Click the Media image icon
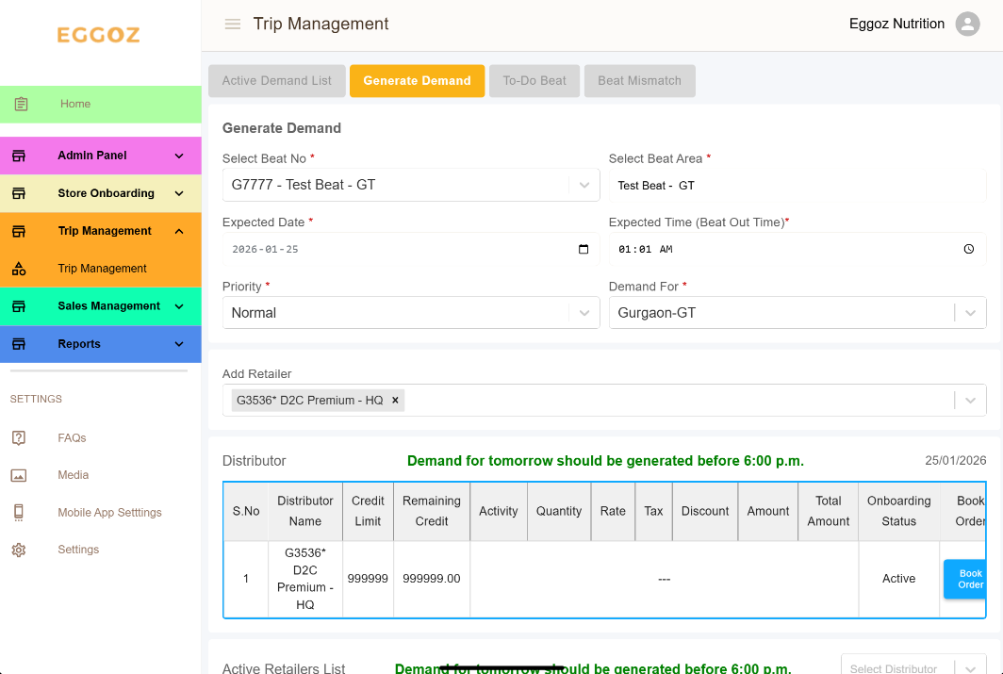Image resolution: width=1003 pixels, height=674 pixels. tap(19, 475)
